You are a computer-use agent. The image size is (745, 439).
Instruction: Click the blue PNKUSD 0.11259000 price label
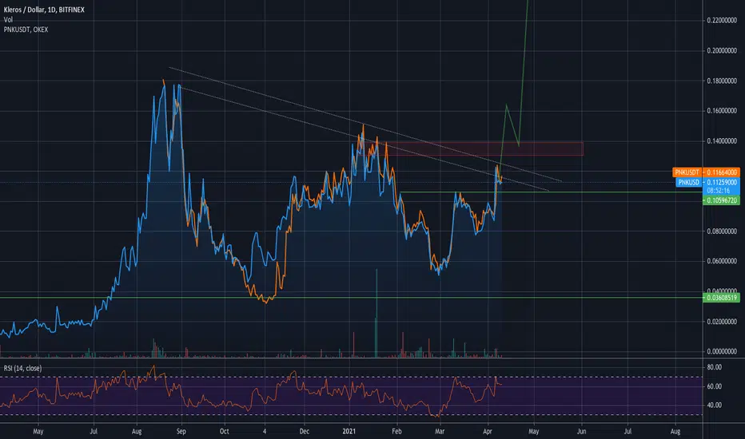coord(707,182)
